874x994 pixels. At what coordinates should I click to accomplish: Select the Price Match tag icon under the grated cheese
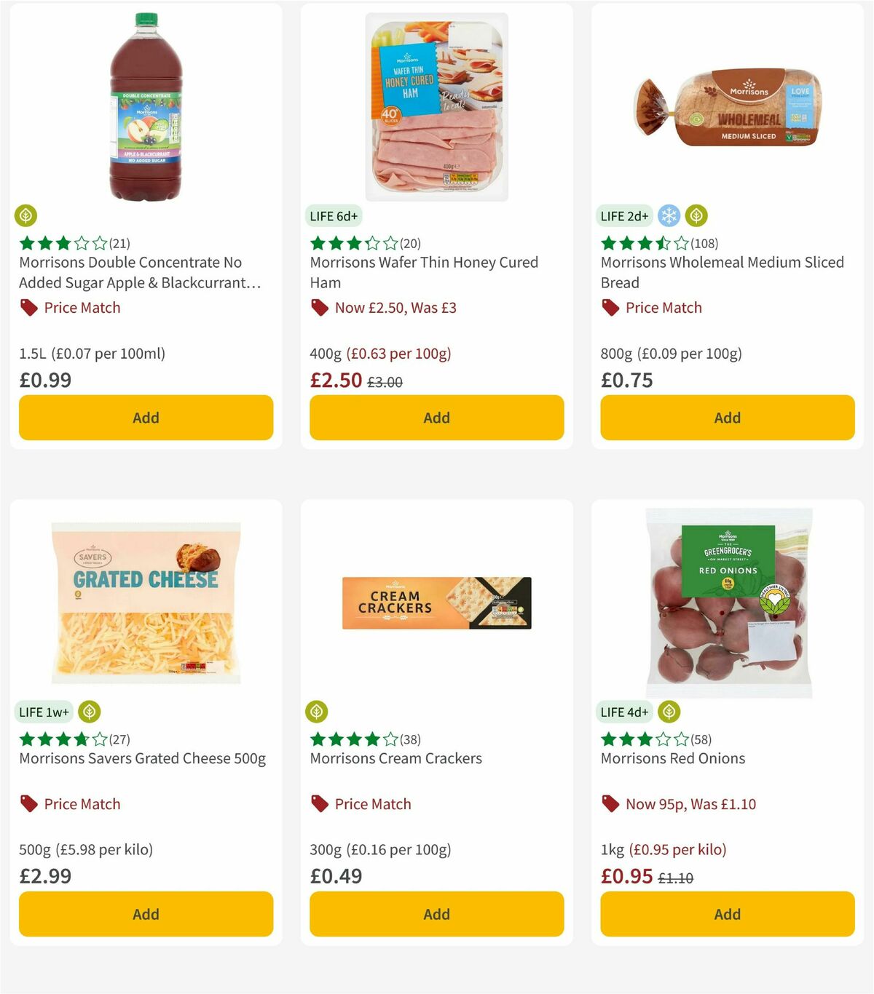[x=29, y=804]
